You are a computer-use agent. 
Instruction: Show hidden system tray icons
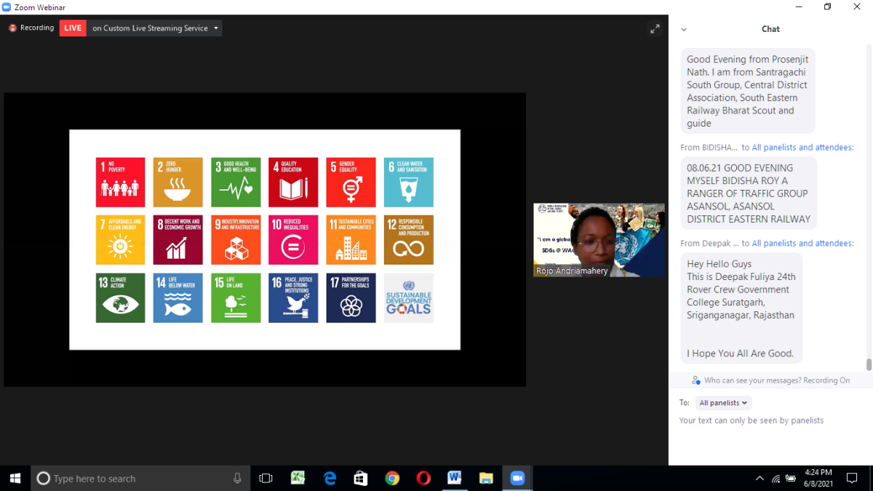point(760,479)
